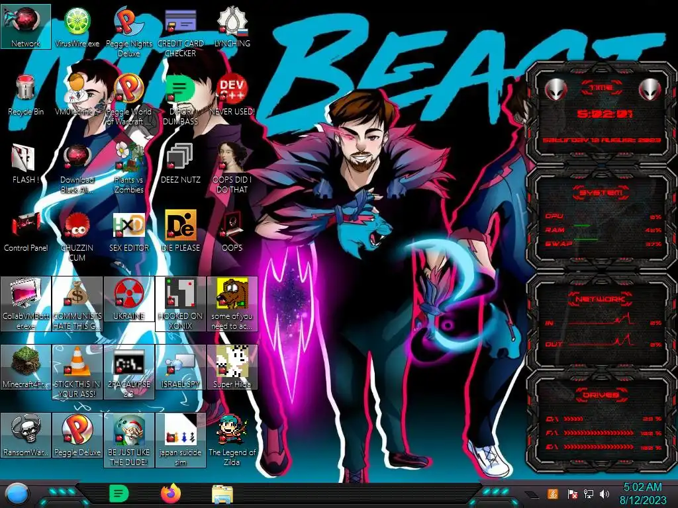Click the SWAP usage row in widget
This screenshot has height=508, width=678.
pyautogui.click(x=603, y=244)
